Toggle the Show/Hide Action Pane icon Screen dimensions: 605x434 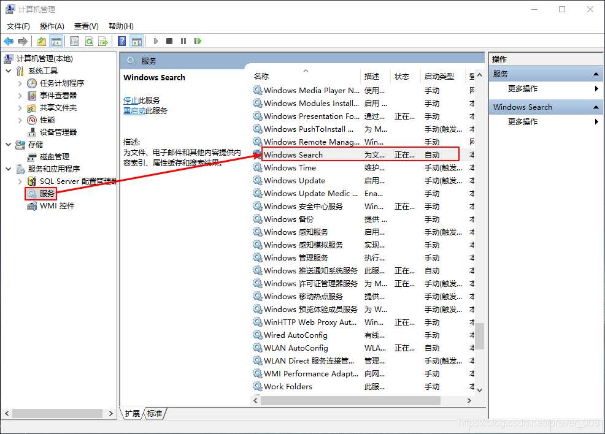(x=137, y=41)
